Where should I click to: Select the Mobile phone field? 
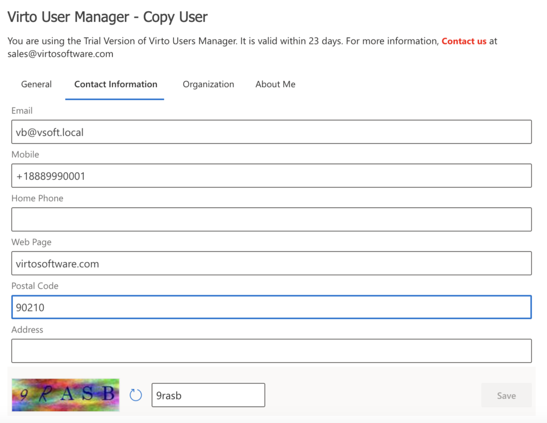271,175
